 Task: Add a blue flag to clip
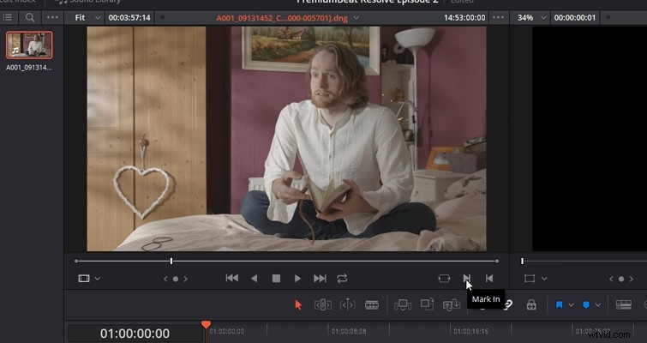coord(559,305)
